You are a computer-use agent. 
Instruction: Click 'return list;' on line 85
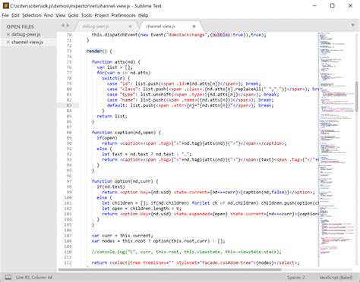click(x=112, y=116)
